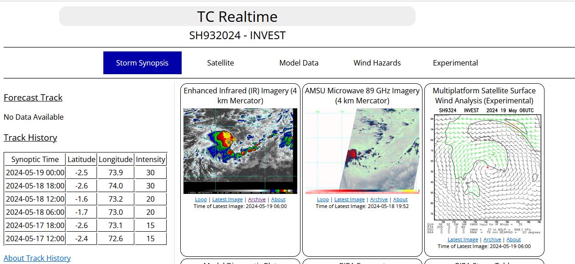Open the About Track History link

[37, 258]
